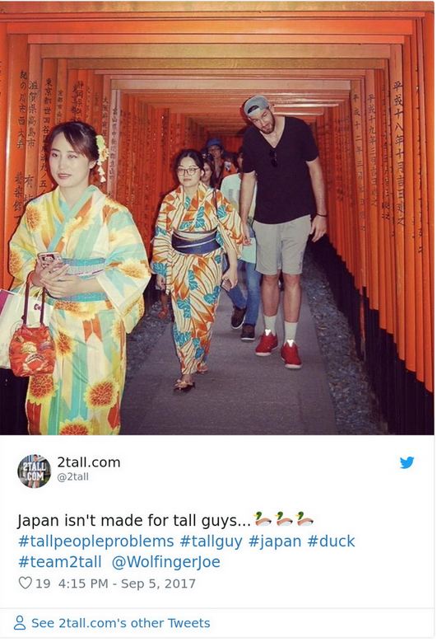Screen dimensions: 437x642
Task: Open the #tallguy hashtag link
Action: [212, 541]
